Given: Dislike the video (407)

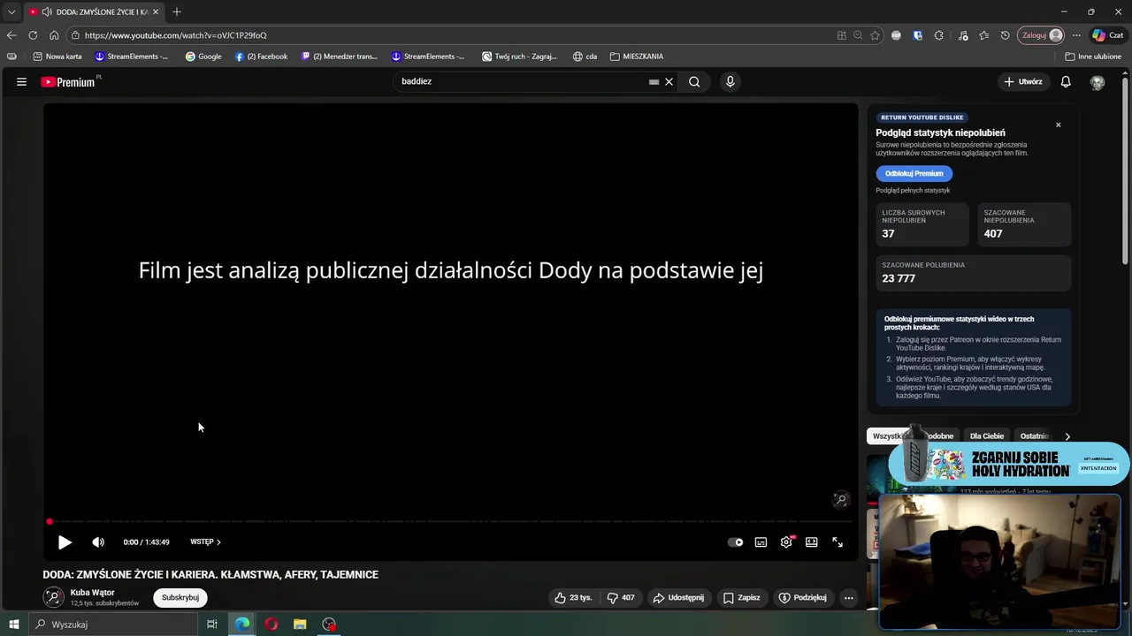Looking at the screenshot, I should coord(620,598).
